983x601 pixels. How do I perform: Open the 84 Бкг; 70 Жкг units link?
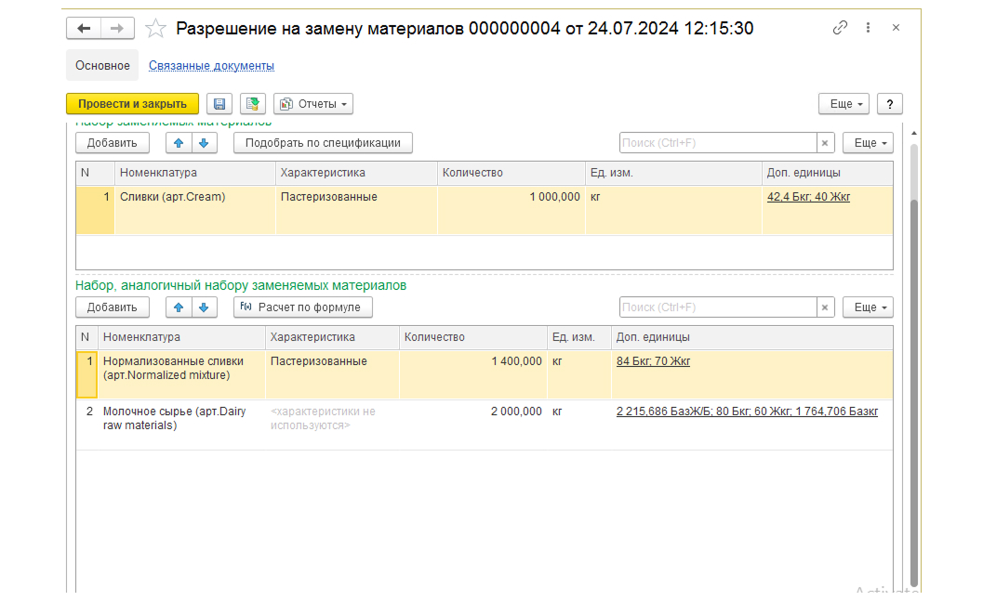[653, 361]
